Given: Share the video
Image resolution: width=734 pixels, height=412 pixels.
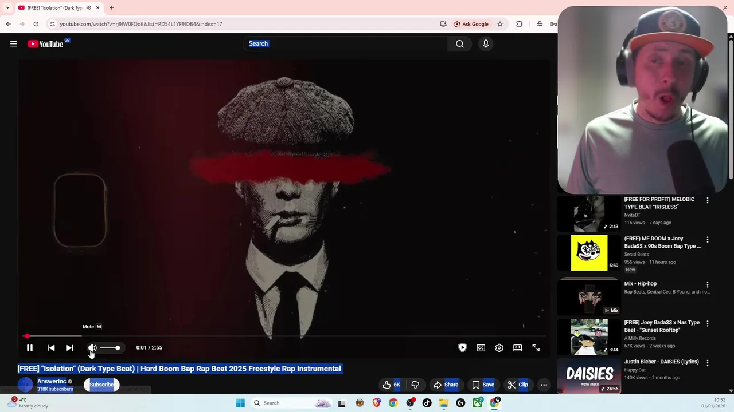Looking at the screenshot, I should coord(446,385).
